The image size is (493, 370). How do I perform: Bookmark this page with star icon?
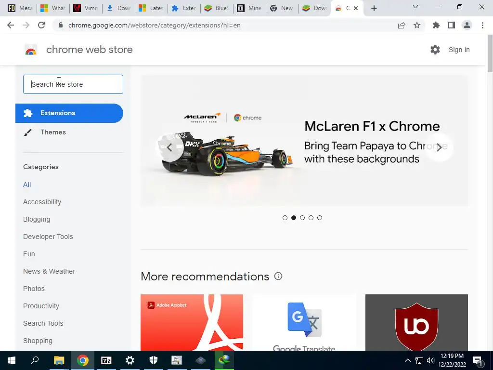coord(417,25)
